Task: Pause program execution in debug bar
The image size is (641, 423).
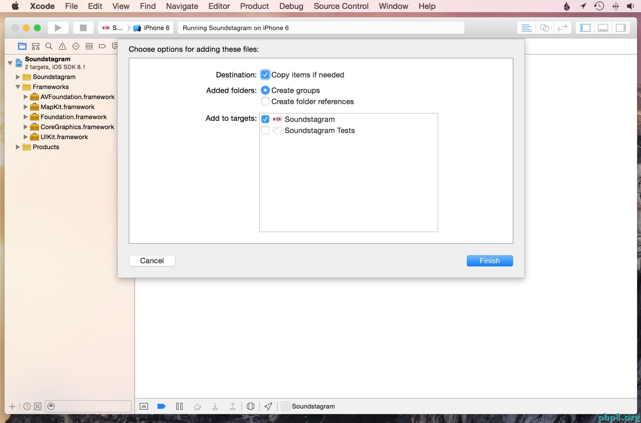Action: click(179, 406)
